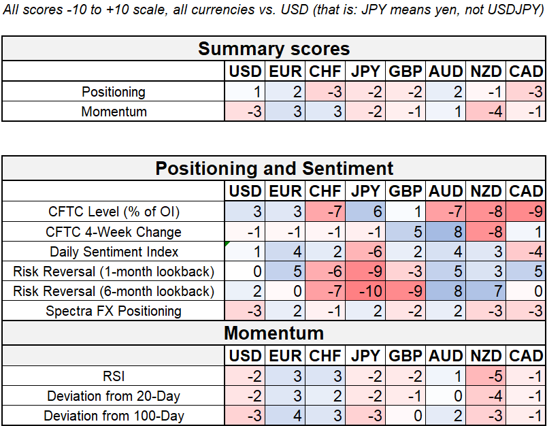
Task: Select the Spectra FX Positioning row label
Action: point(114,311)
